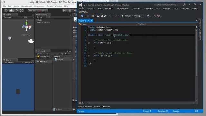Collapse the Start method code block
206x116 pixels.
[89, 43]
